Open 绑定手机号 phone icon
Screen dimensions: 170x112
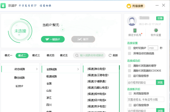135,30
